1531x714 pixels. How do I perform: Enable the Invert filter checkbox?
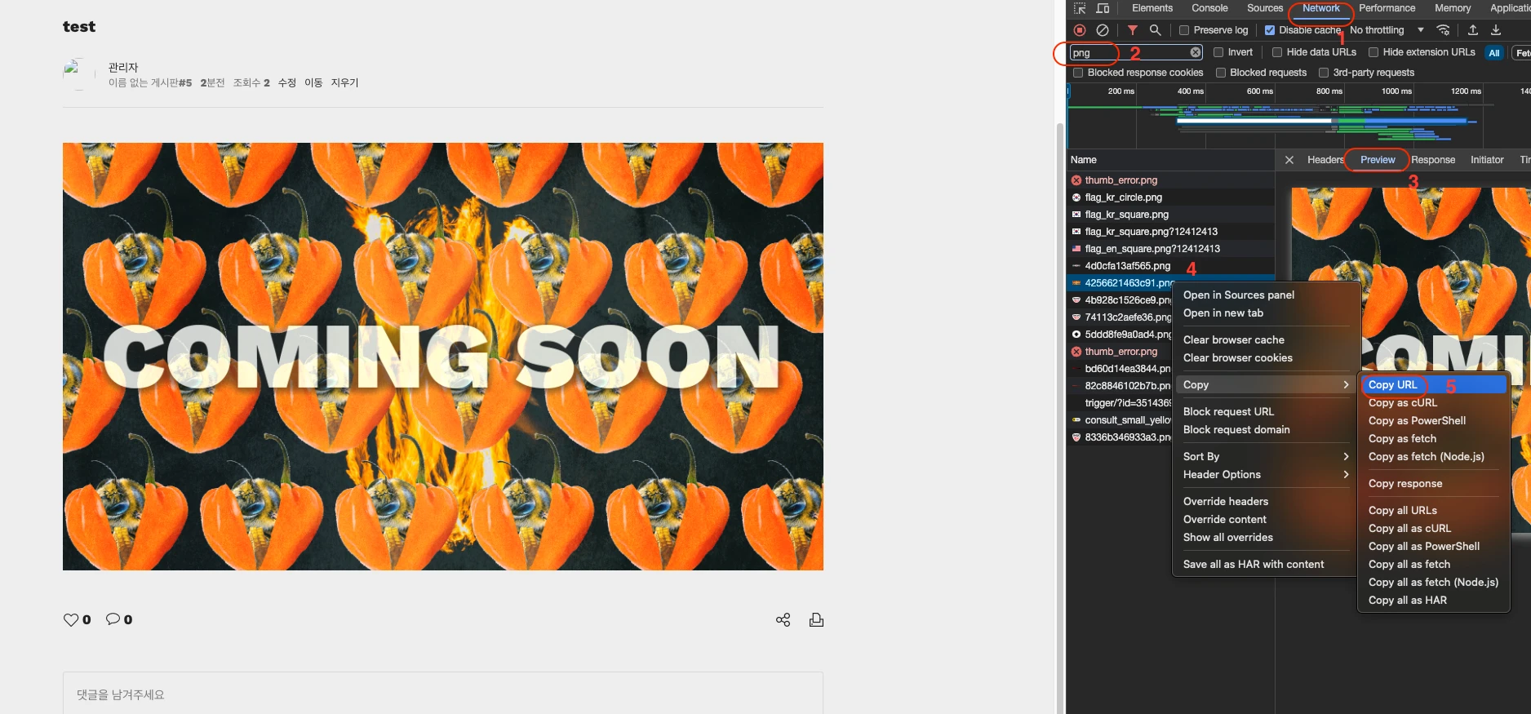pos(1218,52)
